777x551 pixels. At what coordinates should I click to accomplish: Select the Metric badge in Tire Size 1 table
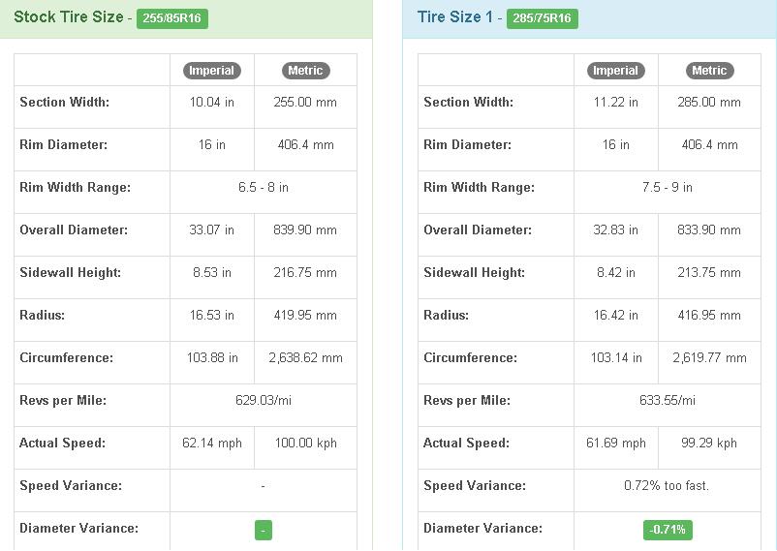(x=709, y=71)
